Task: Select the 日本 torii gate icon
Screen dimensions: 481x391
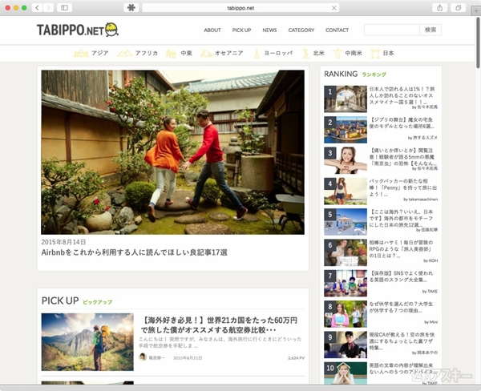Action: click(x=375, y=54)
